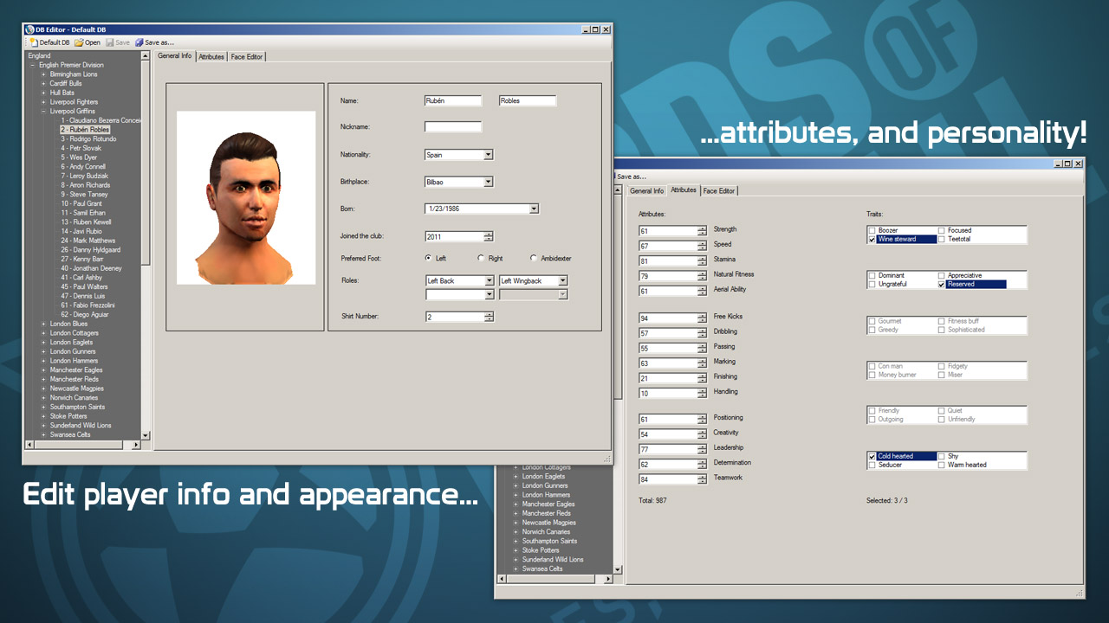Select the Right preferred foot radio button
Screen dimensions: 1109x623
[481, 258]
